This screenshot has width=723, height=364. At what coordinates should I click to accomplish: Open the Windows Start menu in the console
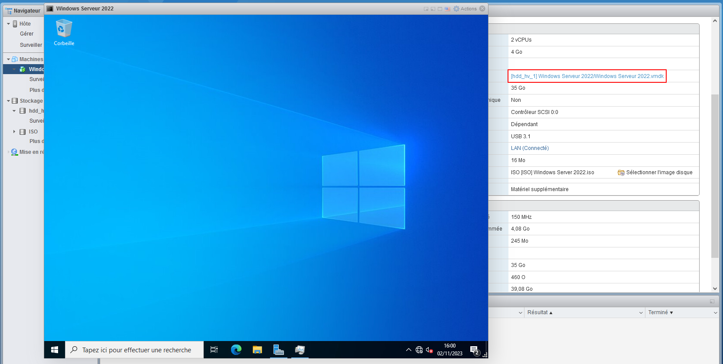pyautogui.click(x=55, y=350)
